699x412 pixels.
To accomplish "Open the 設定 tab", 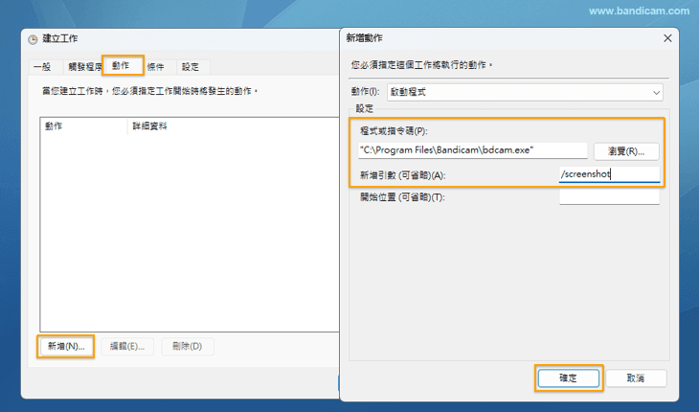I will point(191,67).
